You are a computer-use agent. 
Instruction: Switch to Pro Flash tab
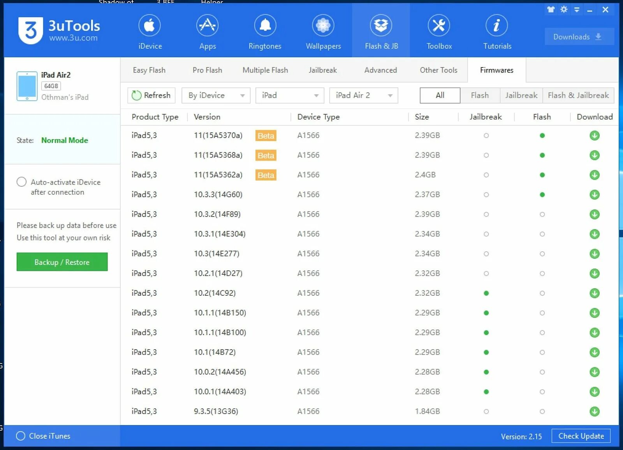tap(207, 70)
